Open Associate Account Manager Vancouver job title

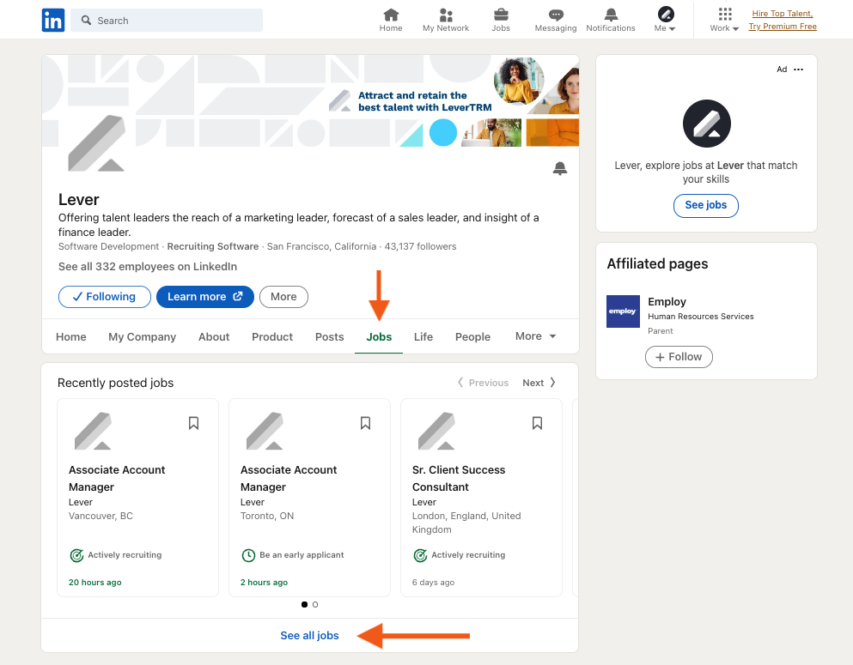117,478
